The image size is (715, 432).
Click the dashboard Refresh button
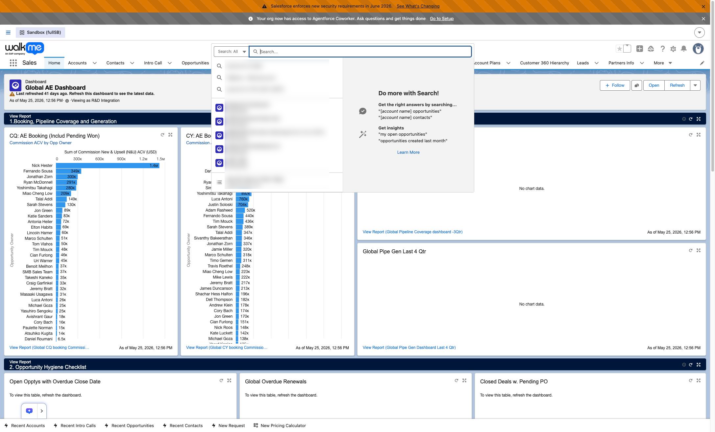(x=677, y=85)
